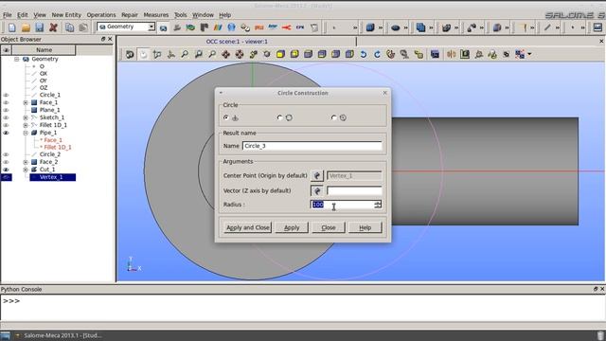Click the Open file folder icon
This screenshot has width=606, height=341.
point(26,27)
